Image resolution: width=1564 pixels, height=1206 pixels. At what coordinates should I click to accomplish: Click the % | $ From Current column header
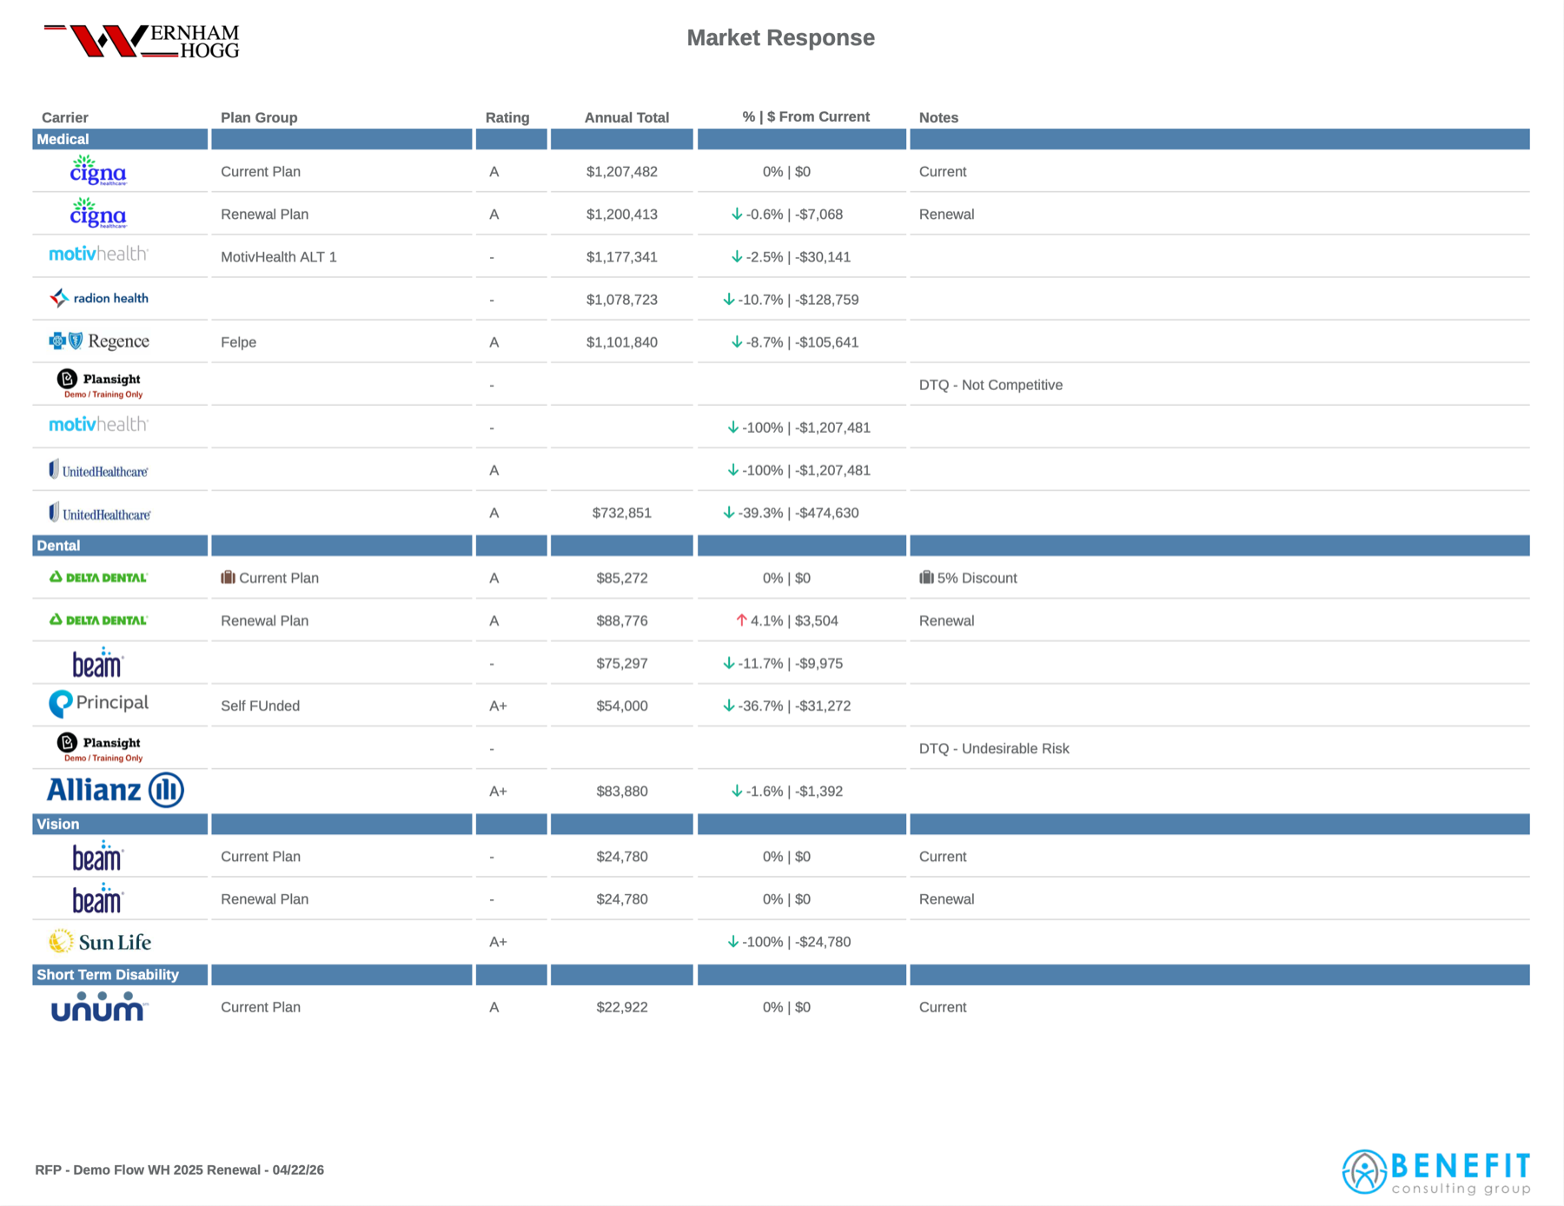pyautogui.click(x=806, y=116)
